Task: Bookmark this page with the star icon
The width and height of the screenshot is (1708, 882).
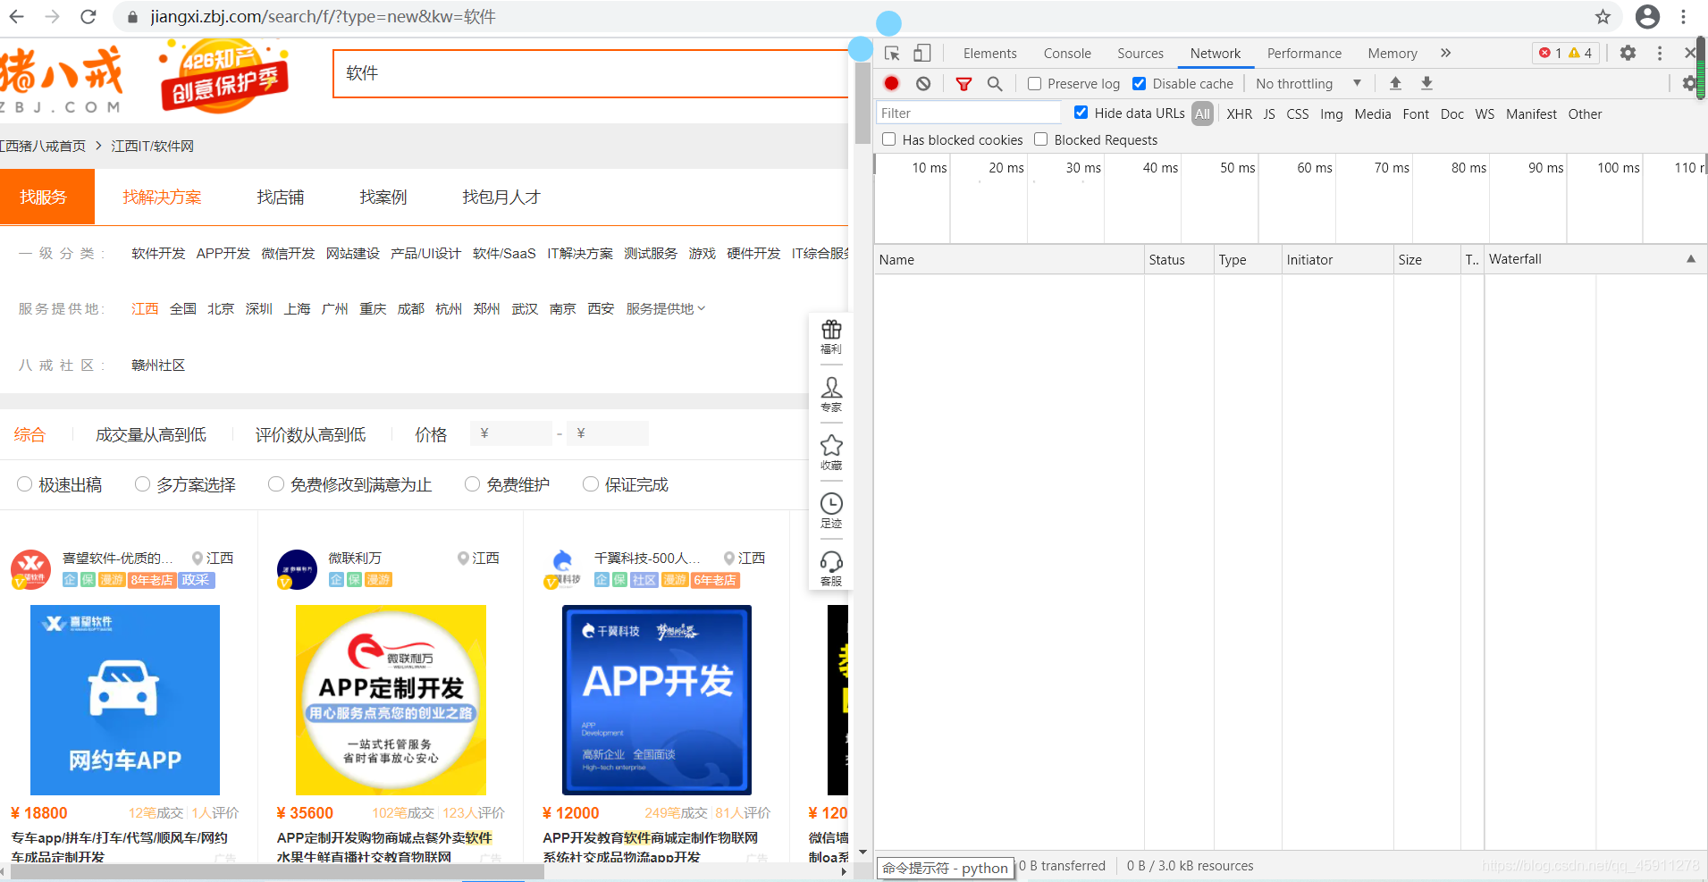Action: point(1603,17)
